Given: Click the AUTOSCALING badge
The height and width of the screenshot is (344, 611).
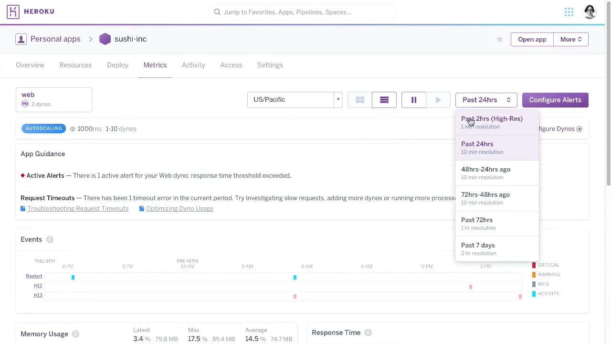Looking at the screenshot, I should [x=44, y=129].
